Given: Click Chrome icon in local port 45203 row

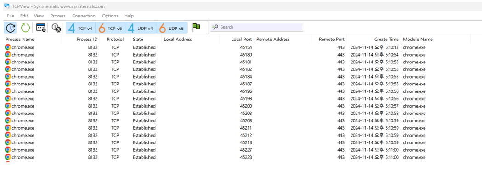Looking at the screenshot, I should (8, 113).
